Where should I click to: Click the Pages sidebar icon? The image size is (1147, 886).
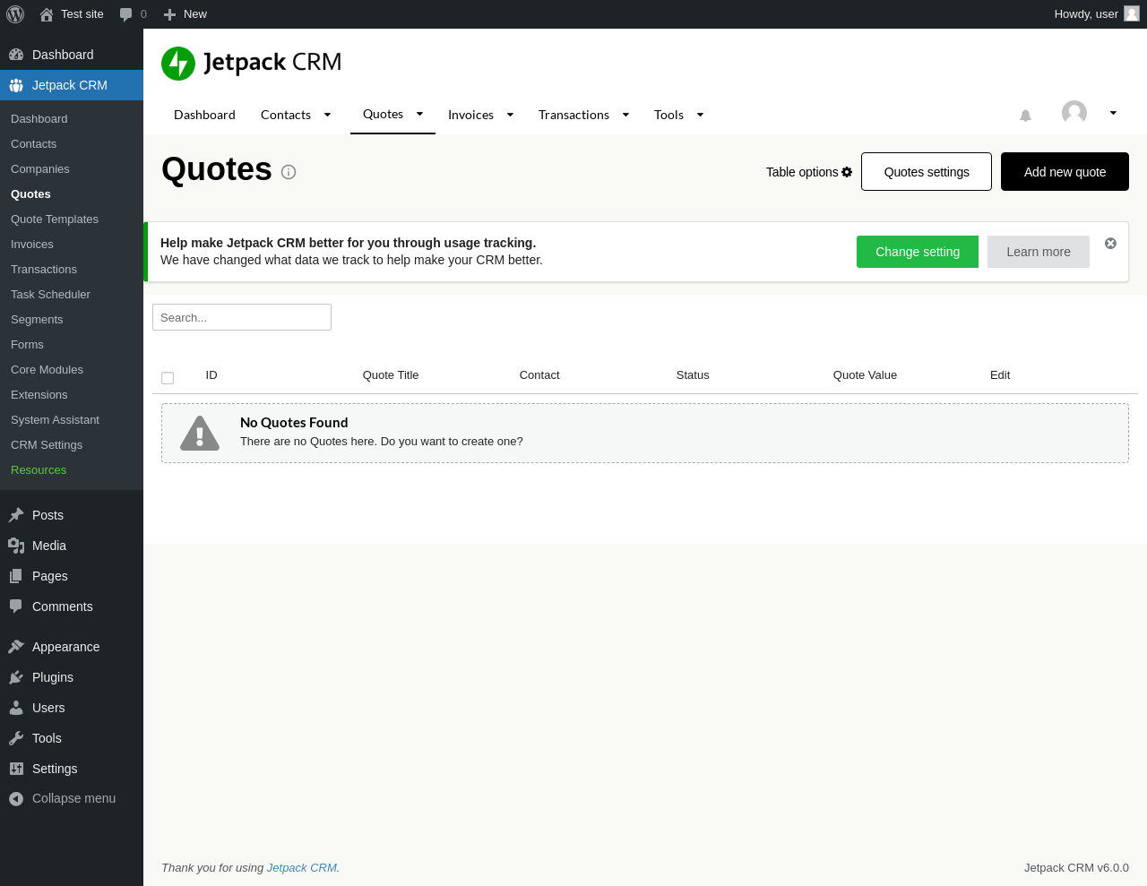click(16, 576)
